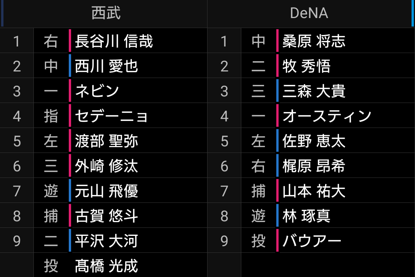Select 渡部 聖弥 from batting order
The width and height of the screenshot is (415, 277).
click(x=106, y=141)
